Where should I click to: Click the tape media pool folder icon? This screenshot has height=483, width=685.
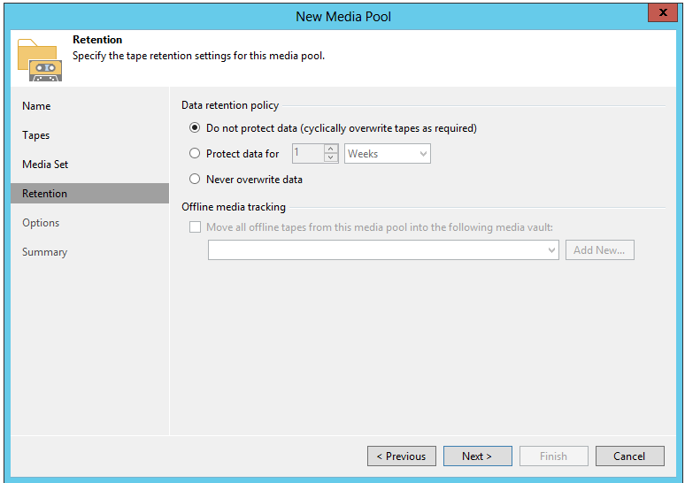[x=39, y=59]
